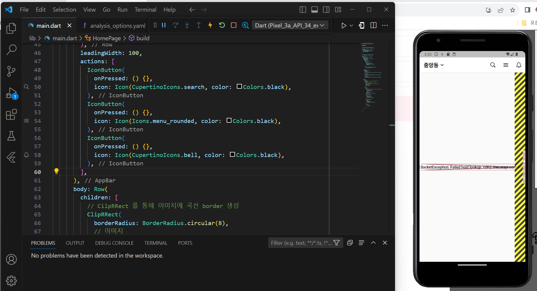Image resolution: width=537 pixels, height=291 pixels.
Task: Click the debug Step Into button
Action: click(x=187, y=25)
